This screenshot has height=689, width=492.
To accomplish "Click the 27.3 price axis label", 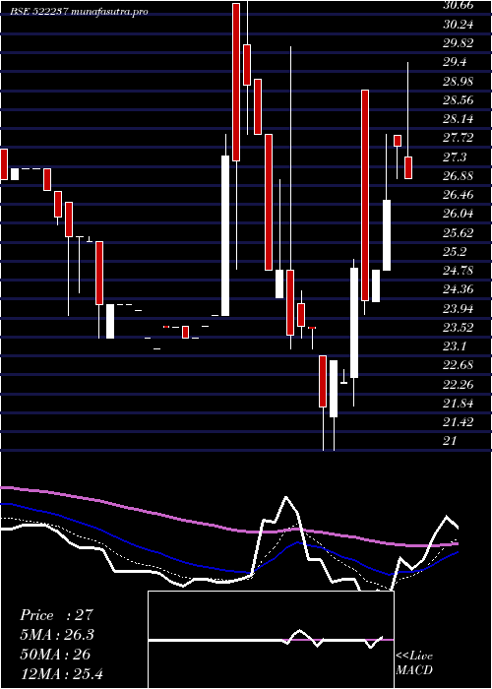I will point(455,157).
